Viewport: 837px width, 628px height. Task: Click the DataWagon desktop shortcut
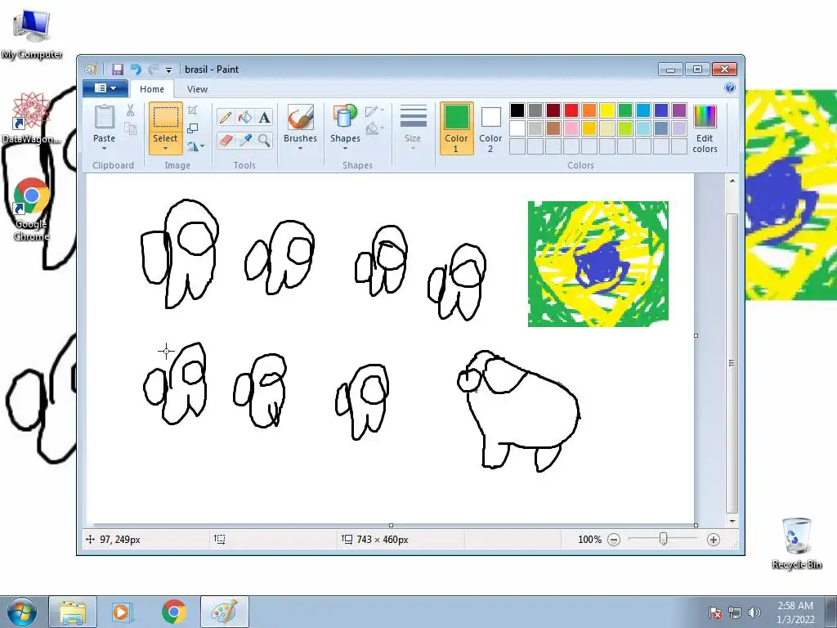31,118
